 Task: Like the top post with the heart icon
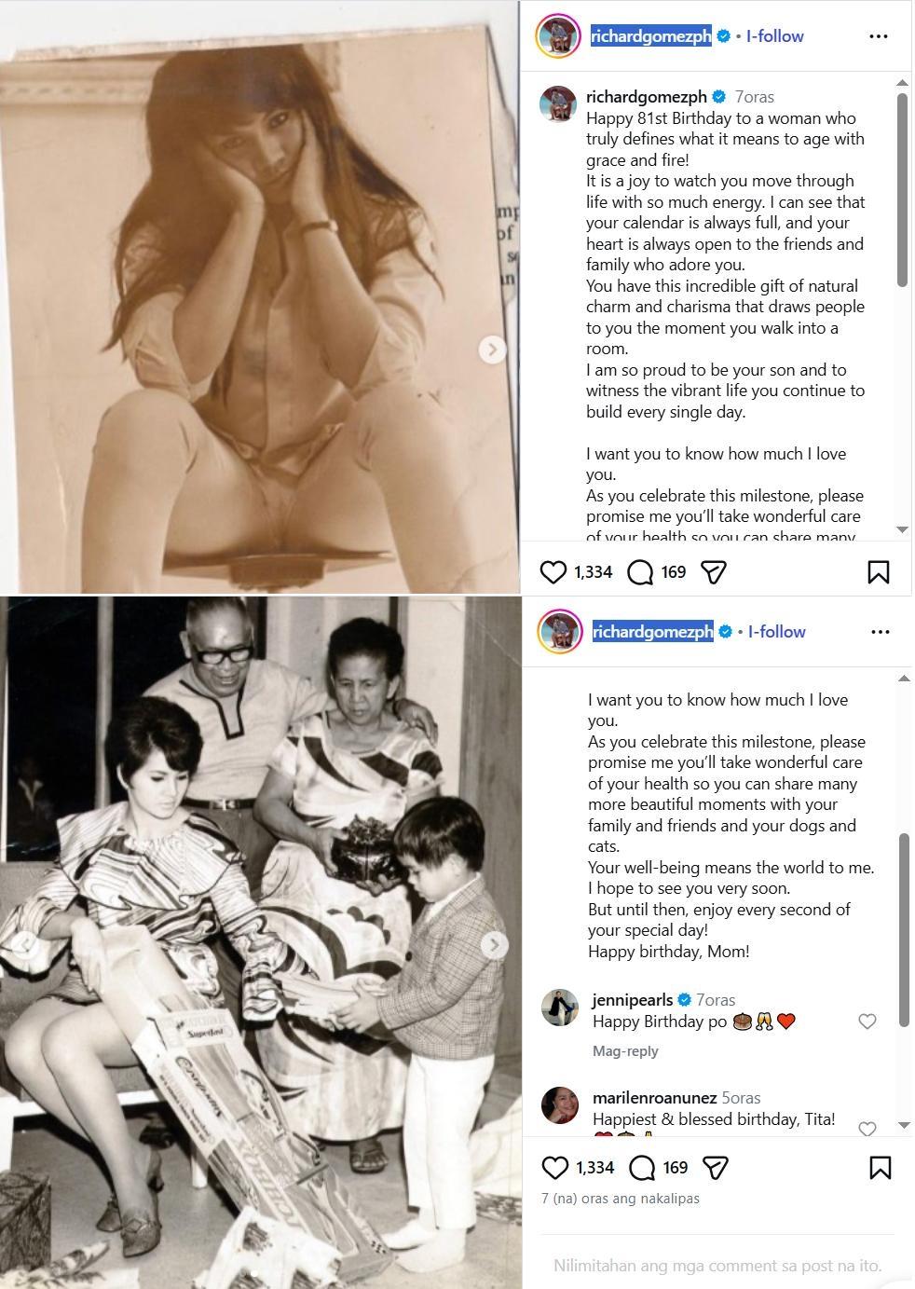click(x=553, y=571)
